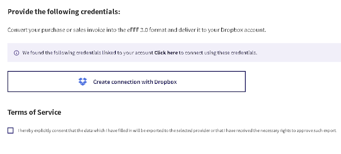Click the 'Provide the following credentials:' heading
This screenshot has height=154, width=341.
click(64, 12)
